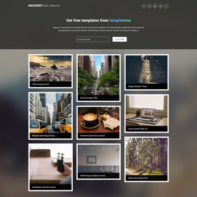This screenshot has width=197, height=197.
Task: Open the LinkedIn social icon
Action: coord(155,6)
